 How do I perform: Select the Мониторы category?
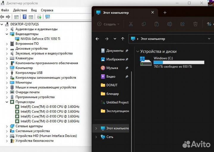click(23, 83)
